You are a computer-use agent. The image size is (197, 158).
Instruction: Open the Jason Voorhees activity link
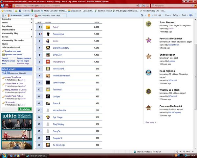tap(13, 77)
